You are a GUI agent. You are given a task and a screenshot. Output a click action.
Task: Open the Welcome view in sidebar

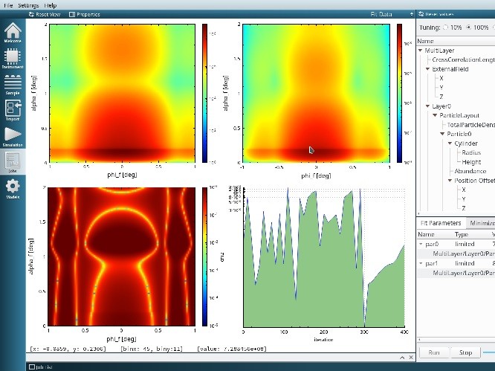(x=12, y=33)
